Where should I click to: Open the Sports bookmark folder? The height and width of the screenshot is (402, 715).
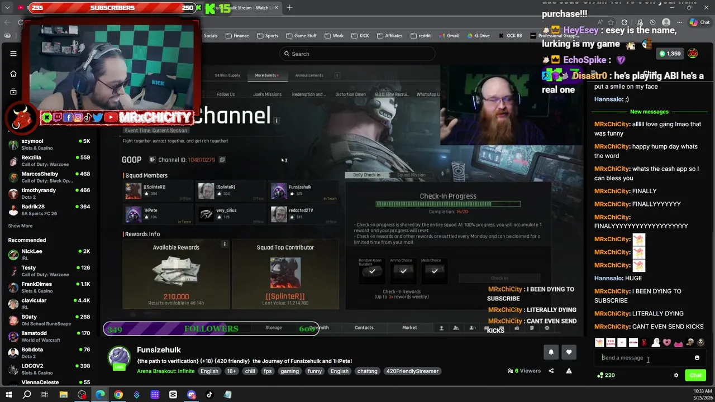[268, 36]
